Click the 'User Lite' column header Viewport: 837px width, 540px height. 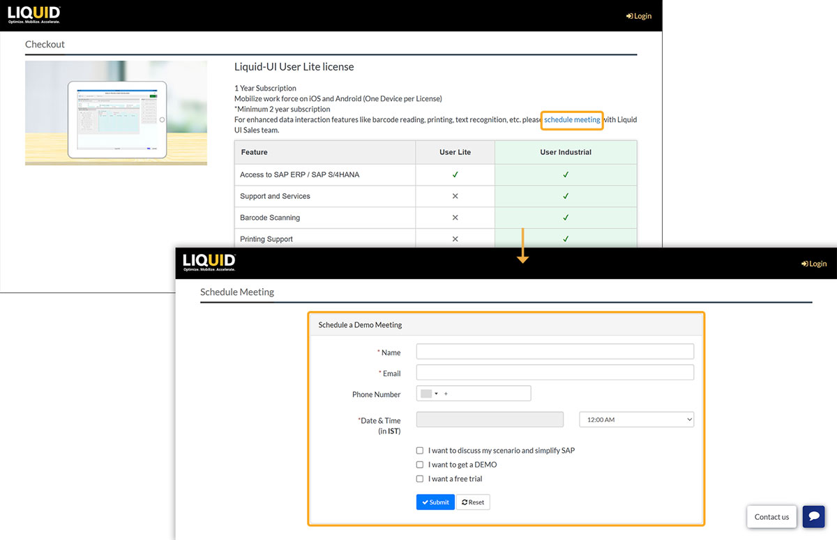[x=455, y=152]
